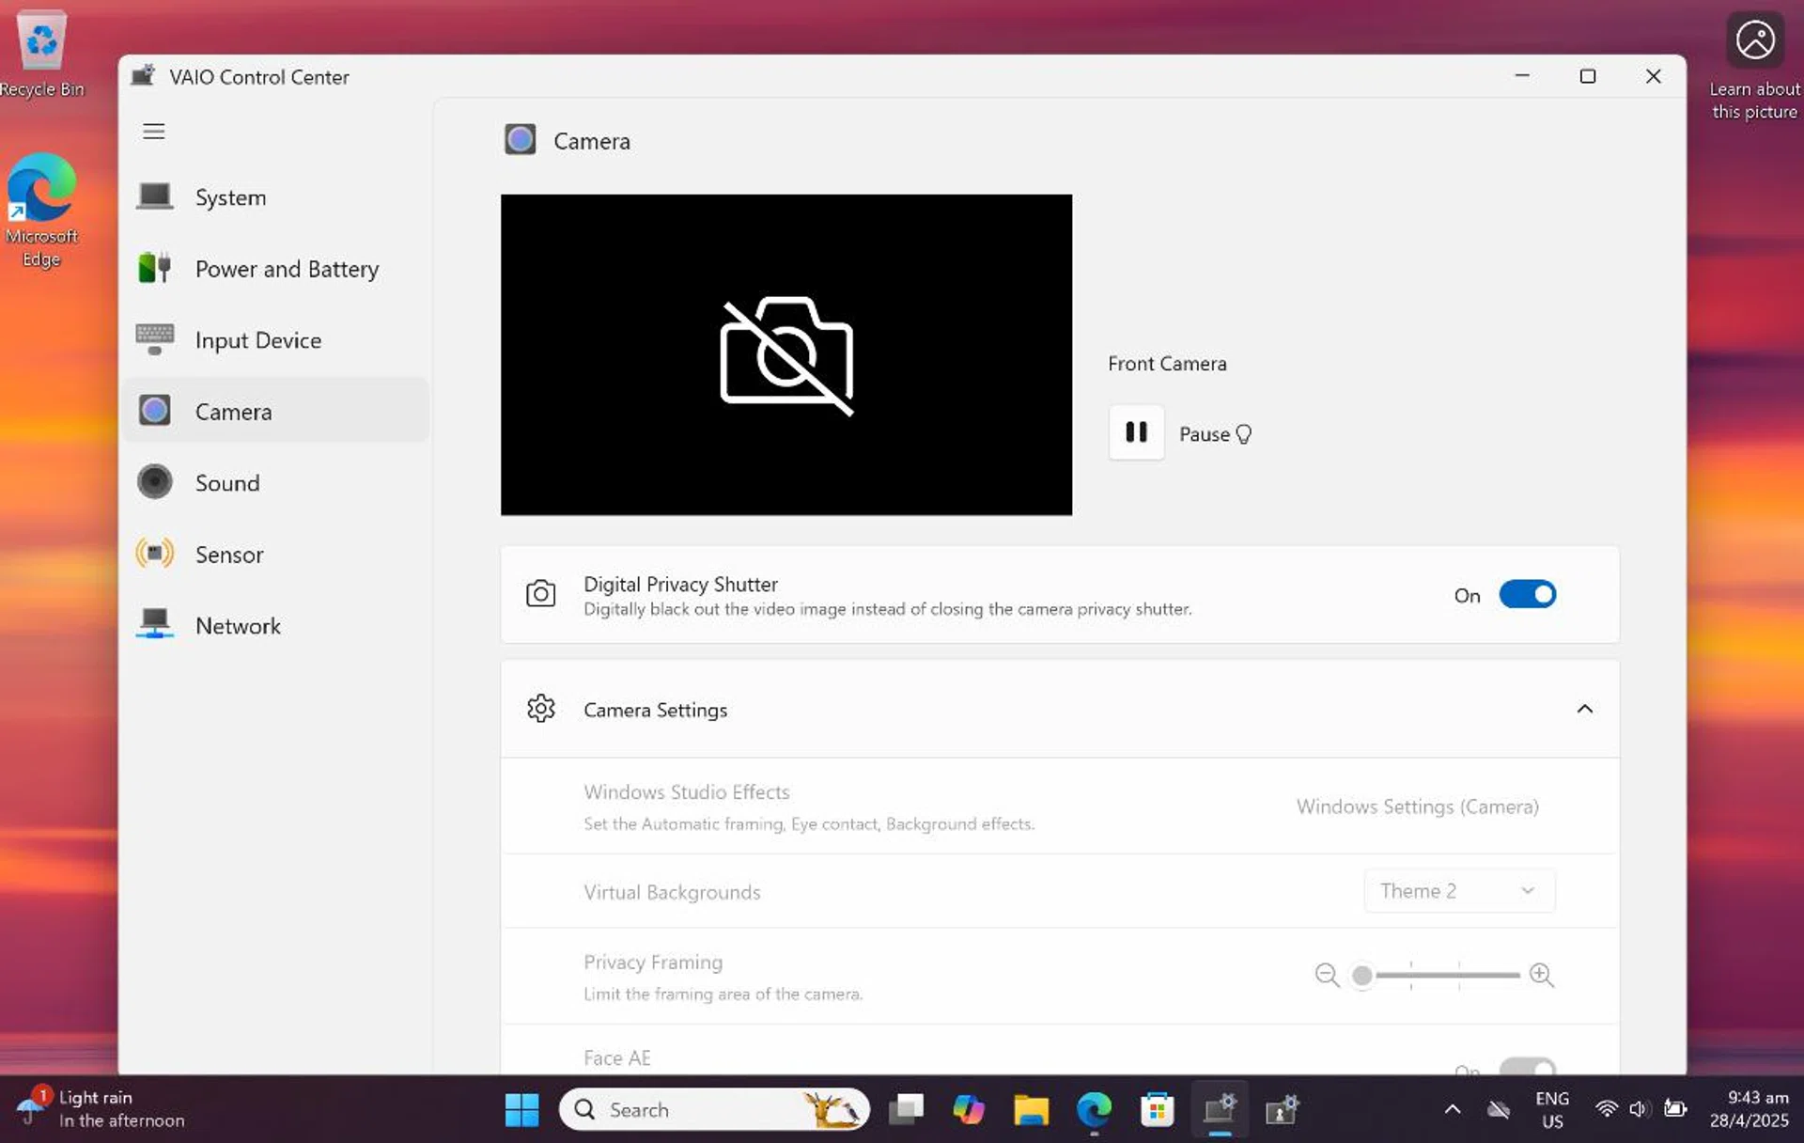This screenshot has height=1143, width=1804.
Task: Click the zoom-out magnifier icon for Privacy Framing
Action: click(x=1327, y=975)
